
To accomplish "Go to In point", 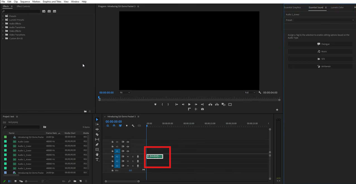I will click(x=176, y=105).
